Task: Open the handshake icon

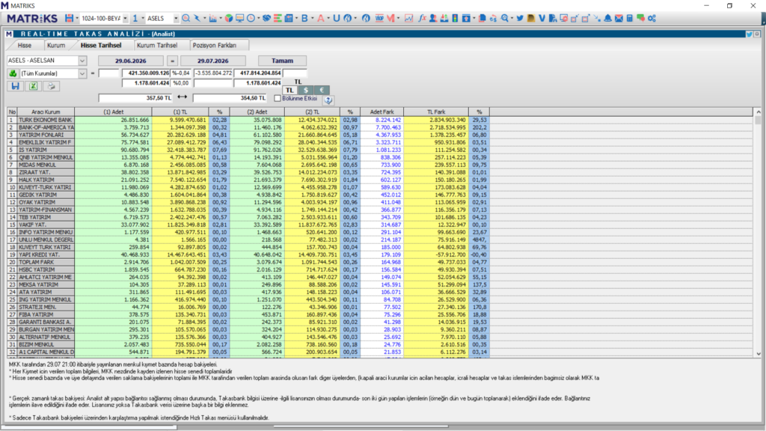Action: (267, 18)
